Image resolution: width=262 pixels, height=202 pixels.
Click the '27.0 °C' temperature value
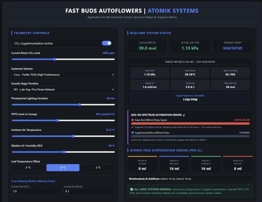(x=110, y=130)
